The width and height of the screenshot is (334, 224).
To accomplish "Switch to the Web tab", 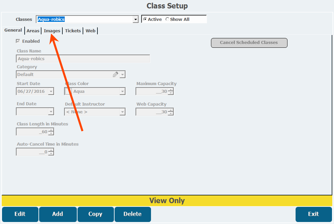I will click(x=91, y=31).
